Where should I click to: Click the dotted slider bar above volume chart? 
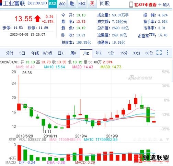pos(145,140)
